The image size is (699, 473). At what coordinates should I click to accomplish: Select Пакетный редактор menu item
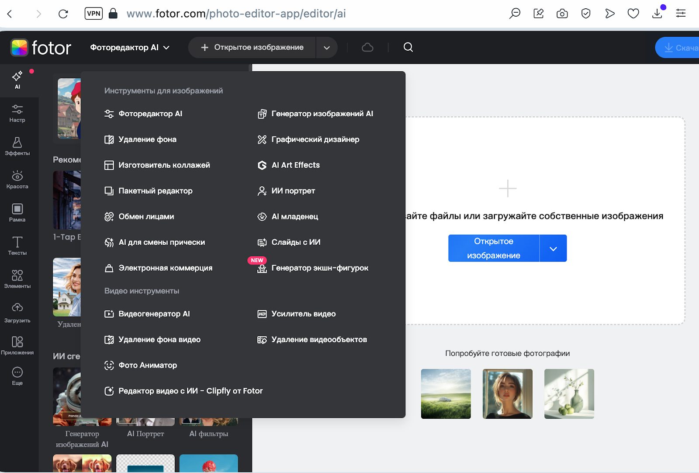point(149,191)
